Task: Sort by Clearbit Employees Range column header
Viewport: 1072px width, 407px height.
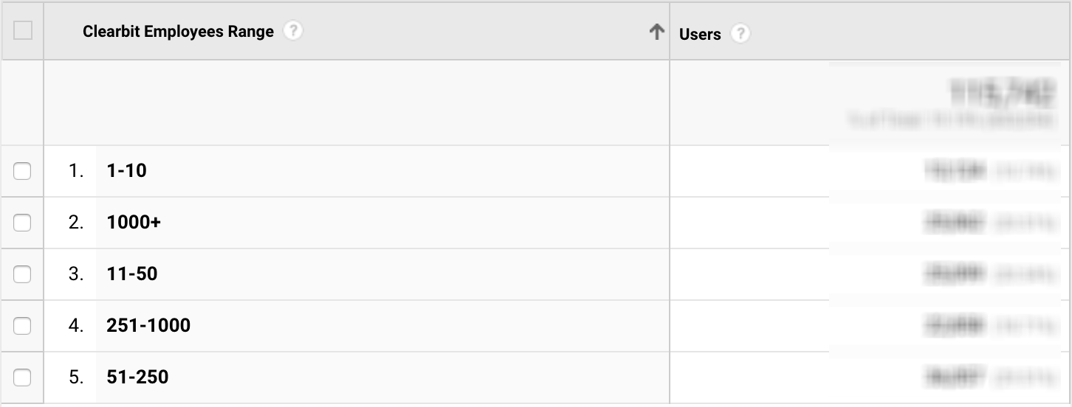Action: point(178,32)
